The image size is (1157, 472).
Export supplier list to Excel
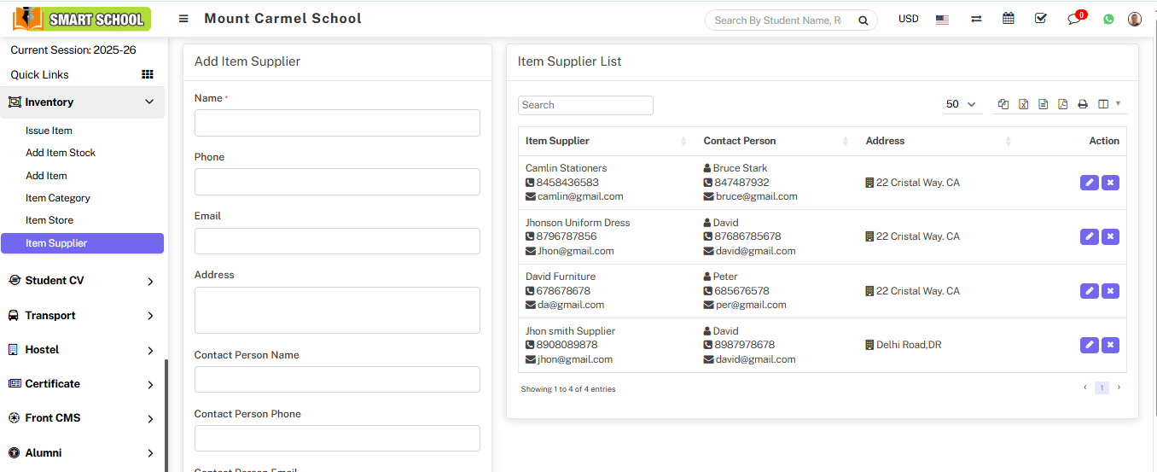click(x=1023, y=104)
